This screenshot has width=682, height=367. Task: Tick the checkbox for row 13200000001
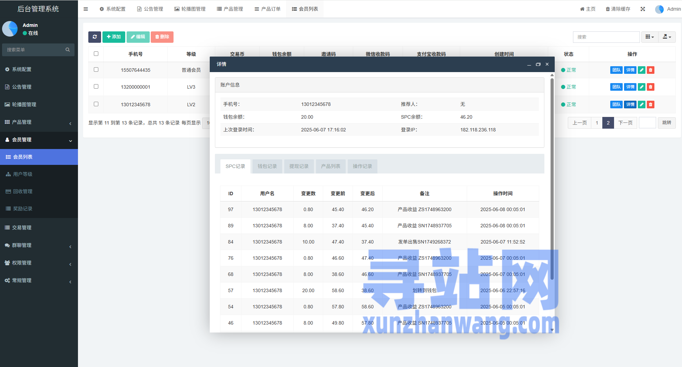(x=96, y=87)
